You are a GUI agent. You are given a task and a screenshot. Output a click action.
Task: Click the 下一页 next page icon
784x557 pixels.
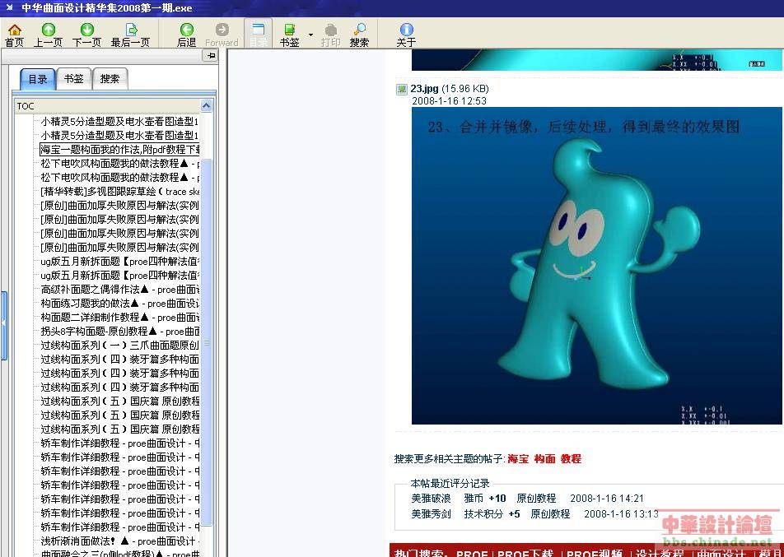pyautogui.click(x=86, y=35)
